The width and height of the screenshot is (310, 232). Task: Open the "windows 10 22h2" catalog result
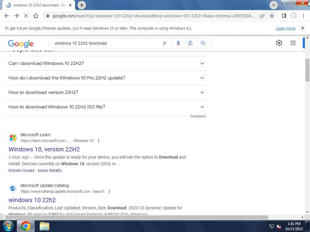(32, 200)
